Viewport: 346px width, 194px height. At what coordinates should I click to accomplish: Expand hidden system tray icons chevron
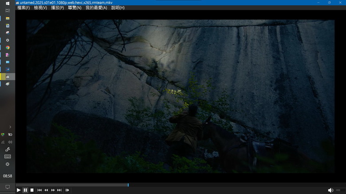point(10,127)
